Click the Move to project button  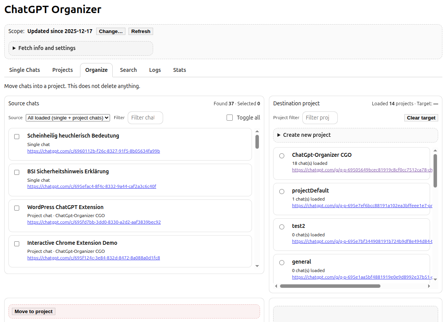34,311
